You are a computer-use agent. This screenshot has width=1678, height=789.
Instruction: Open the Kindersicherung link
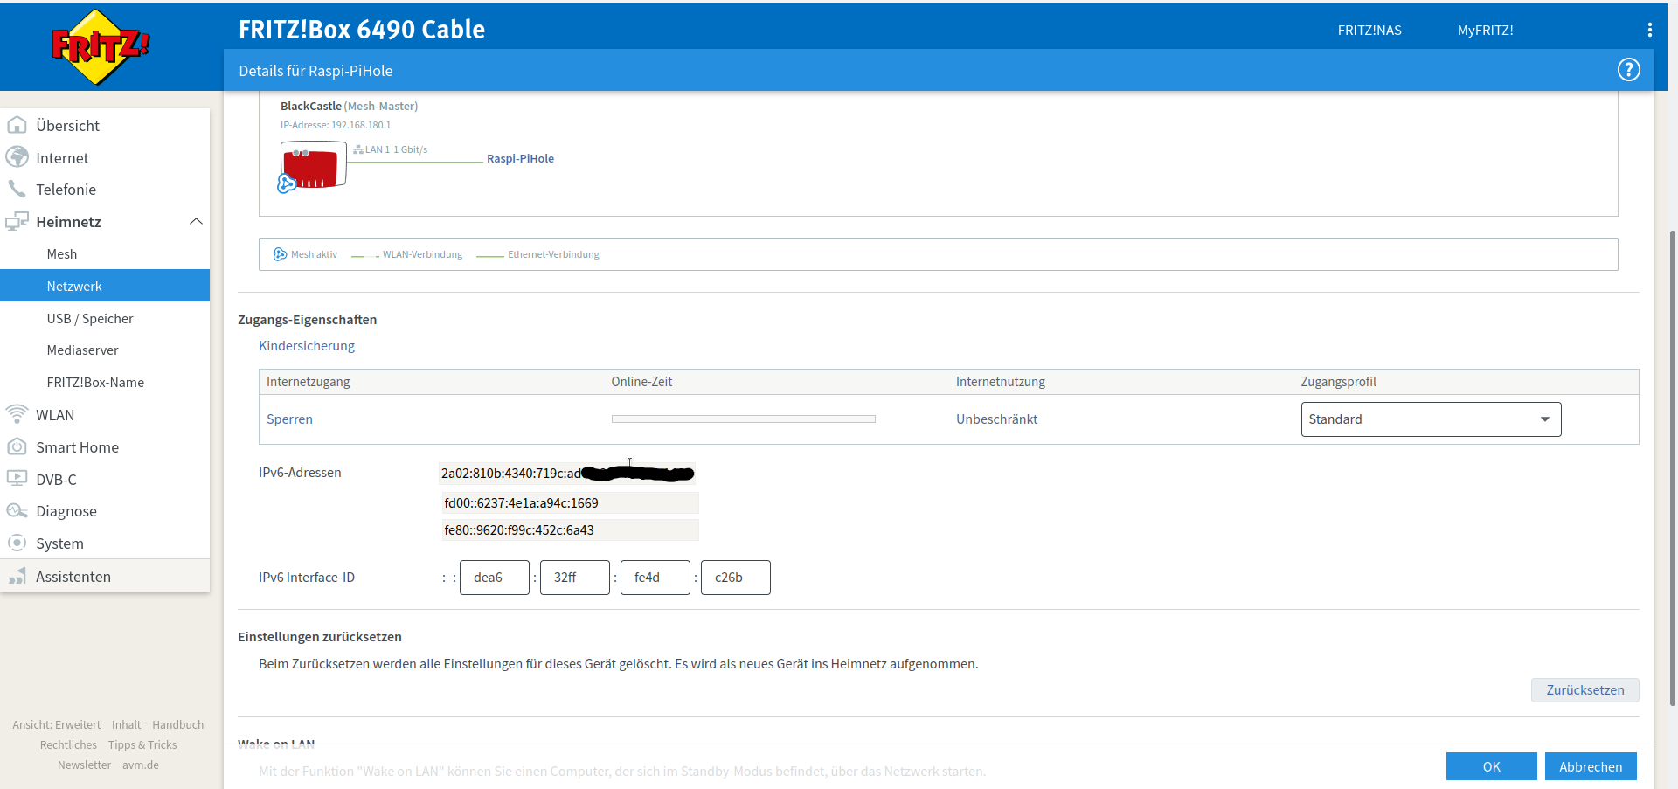[x=307, y=346]
